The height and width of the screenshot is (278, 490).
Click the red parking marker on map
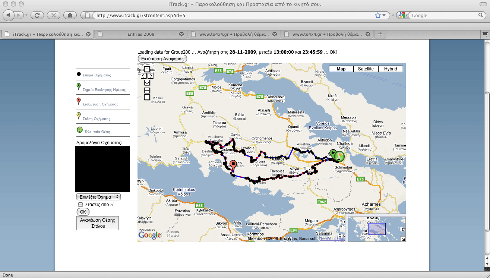233,166
